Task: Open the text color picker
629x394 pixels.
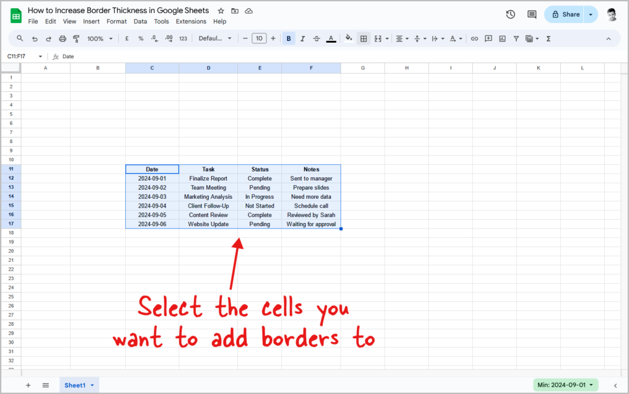Action: (331, 39)
